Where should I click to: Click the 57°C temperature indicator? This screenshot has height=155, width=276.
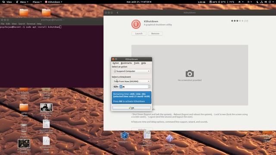click(222, 2)
